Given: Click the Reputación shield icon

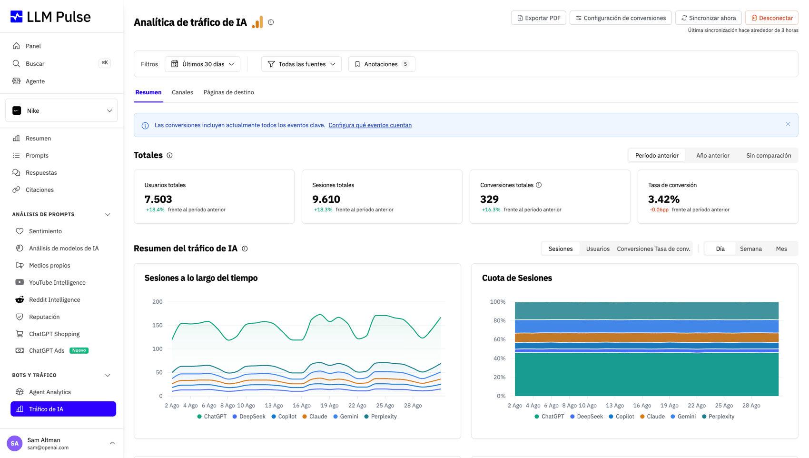Looking at the screenshot, I should 20,317.
